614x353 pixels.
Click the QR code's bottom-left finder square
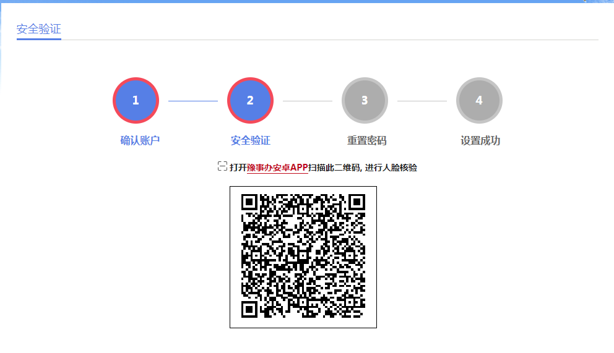[249, 309]
